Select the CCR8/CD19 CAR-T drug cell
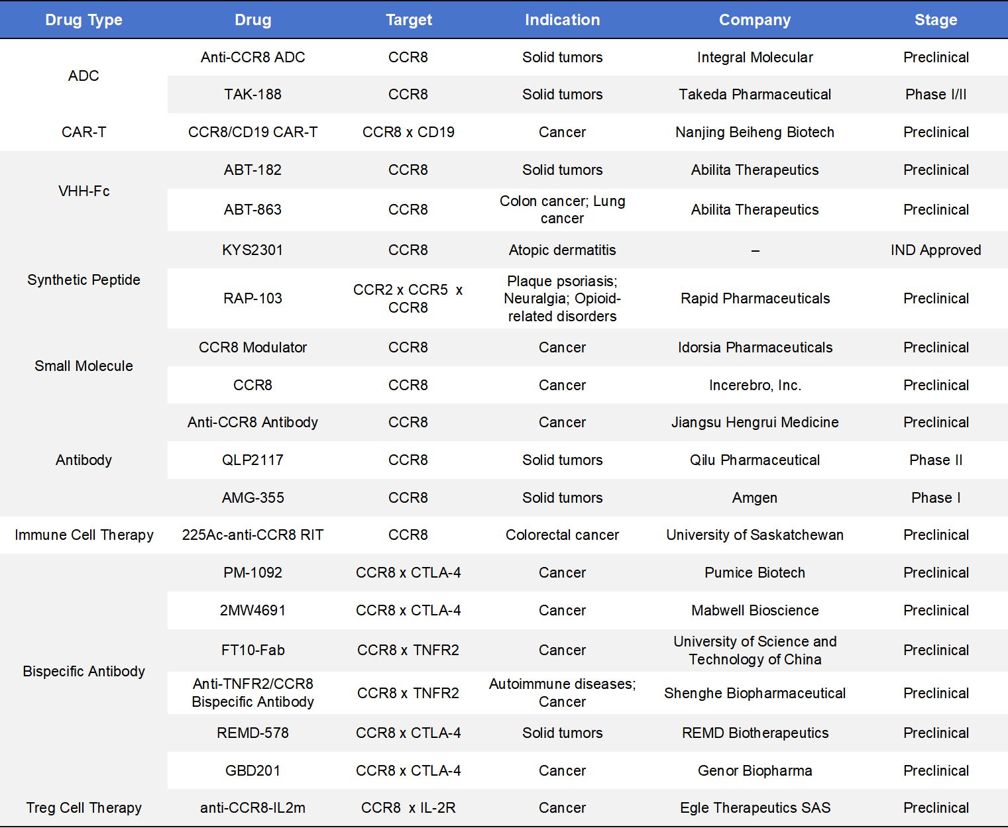This screenshot has height=828, width=1008. click(252, 132)
